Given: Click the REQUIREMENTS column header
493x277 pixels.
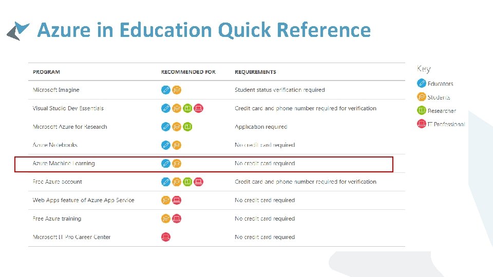Looking at the screenshot, I should click(x=255, y=72).
